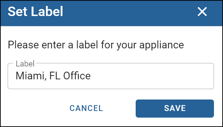Click the word 'appliance' in the prompt
Image resolution: width=223 pixels, height=127 pixels.
(161, 45)
